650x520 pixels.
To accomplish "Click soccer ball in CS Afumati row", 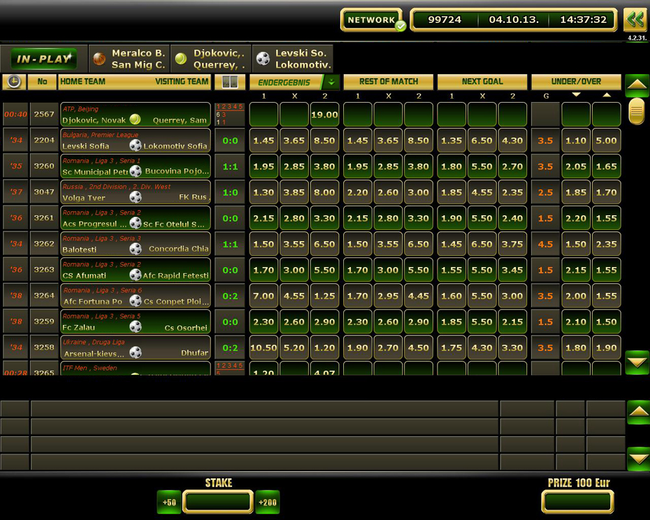I will pos(135,274).
